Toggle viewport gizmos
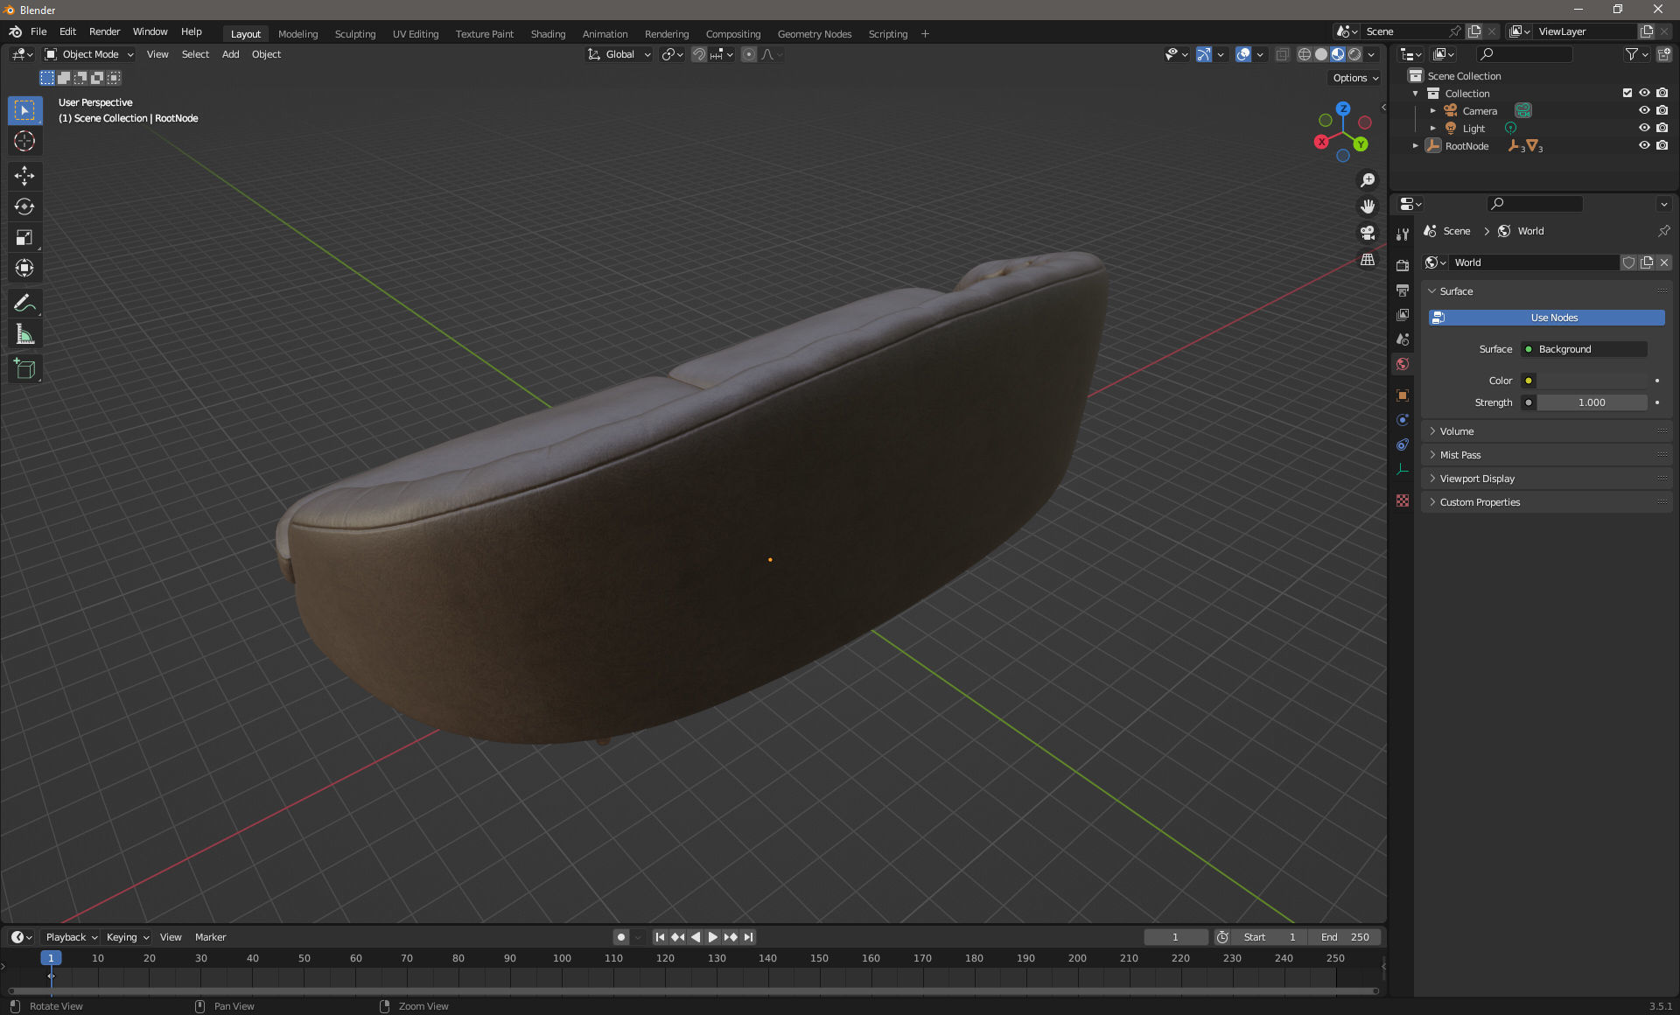 (x=1204, y=54)
